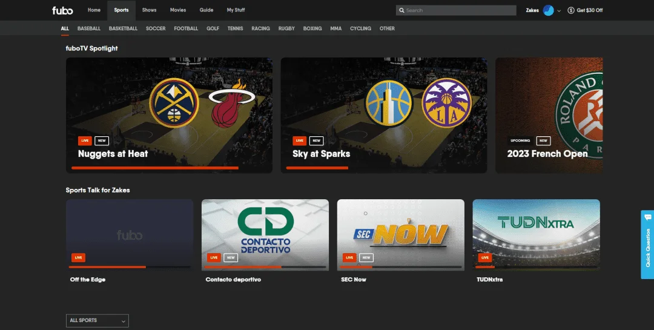The height and width of the screenshot is (330, 654).
Task: Click LIVE badge on Sky at Sparks
Action: click(300, 140)
